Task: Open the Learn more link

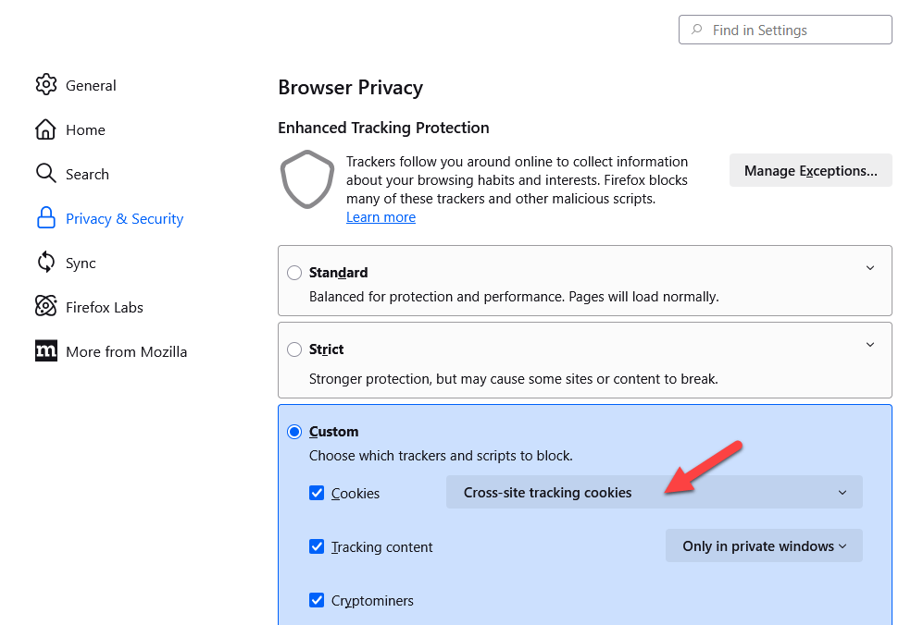Action: (381, 217)
